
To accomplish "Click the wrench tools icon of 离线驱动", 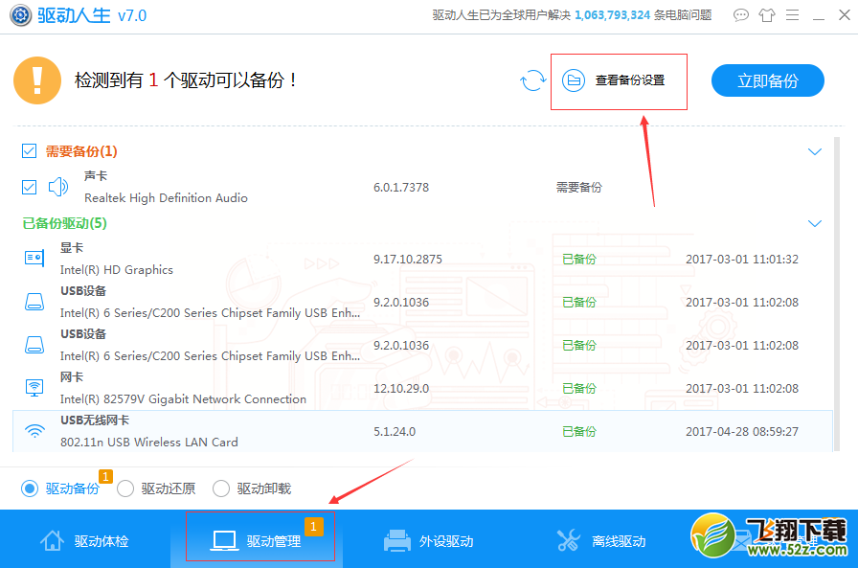I will point(569,540).
